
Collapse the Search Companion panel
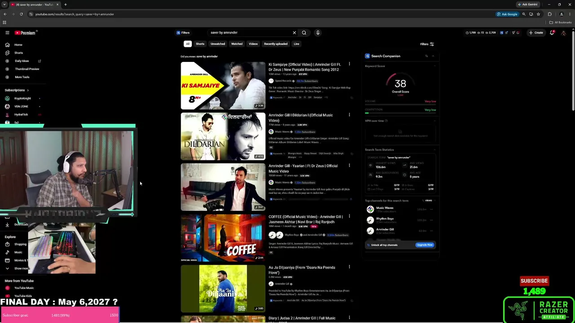pos(433,56)
